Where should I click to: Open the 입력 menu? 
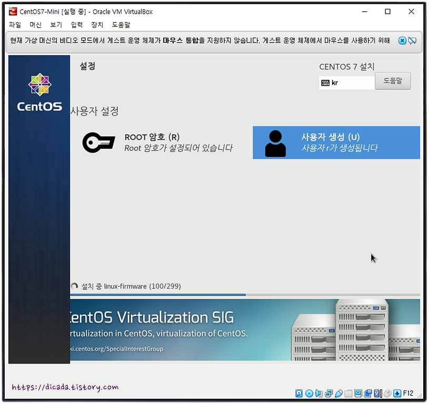click(x=77, y=25)
